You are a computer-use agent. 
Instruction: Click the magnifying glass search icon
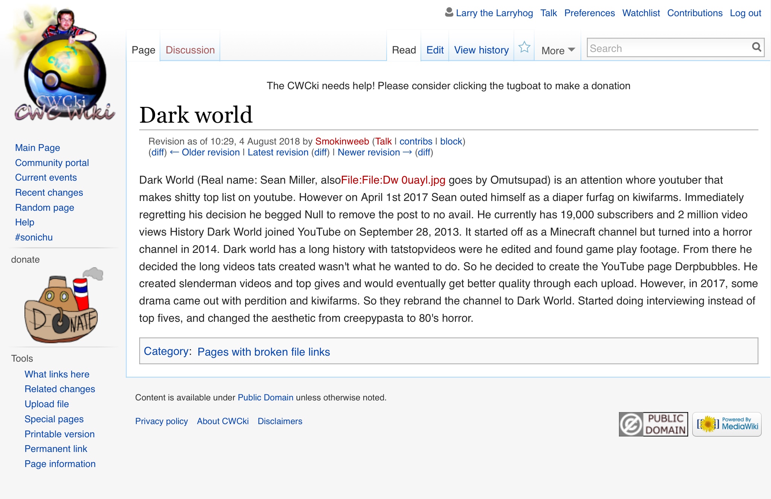click(756, 47)
